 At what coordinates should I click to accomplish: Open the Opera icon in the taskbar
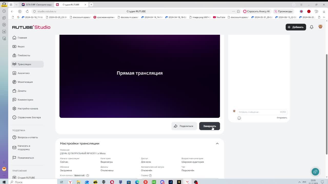coord(112,182)
